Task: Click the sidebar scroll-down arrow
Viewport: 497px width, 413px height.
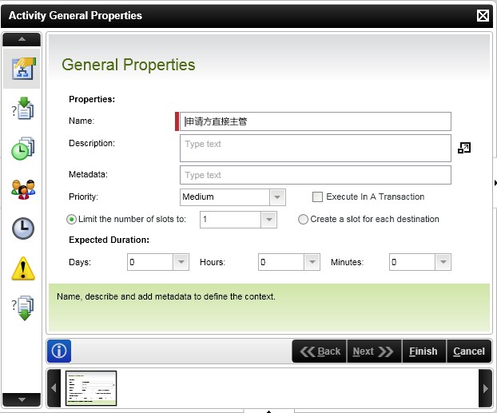Action: (22, 399)
